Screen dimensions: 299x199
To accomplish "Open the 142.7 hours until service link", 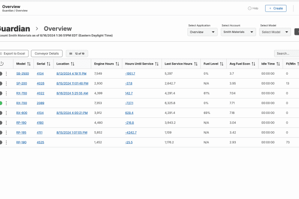I will 129,94.
